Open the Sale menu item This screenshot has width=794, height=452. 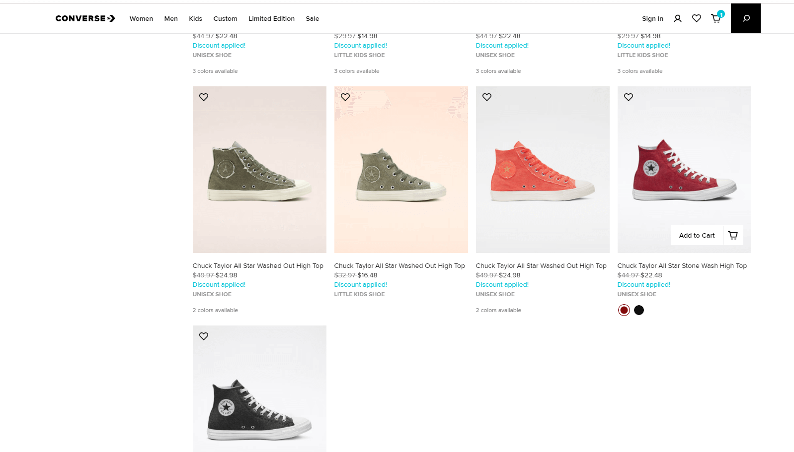coord(313,19)
